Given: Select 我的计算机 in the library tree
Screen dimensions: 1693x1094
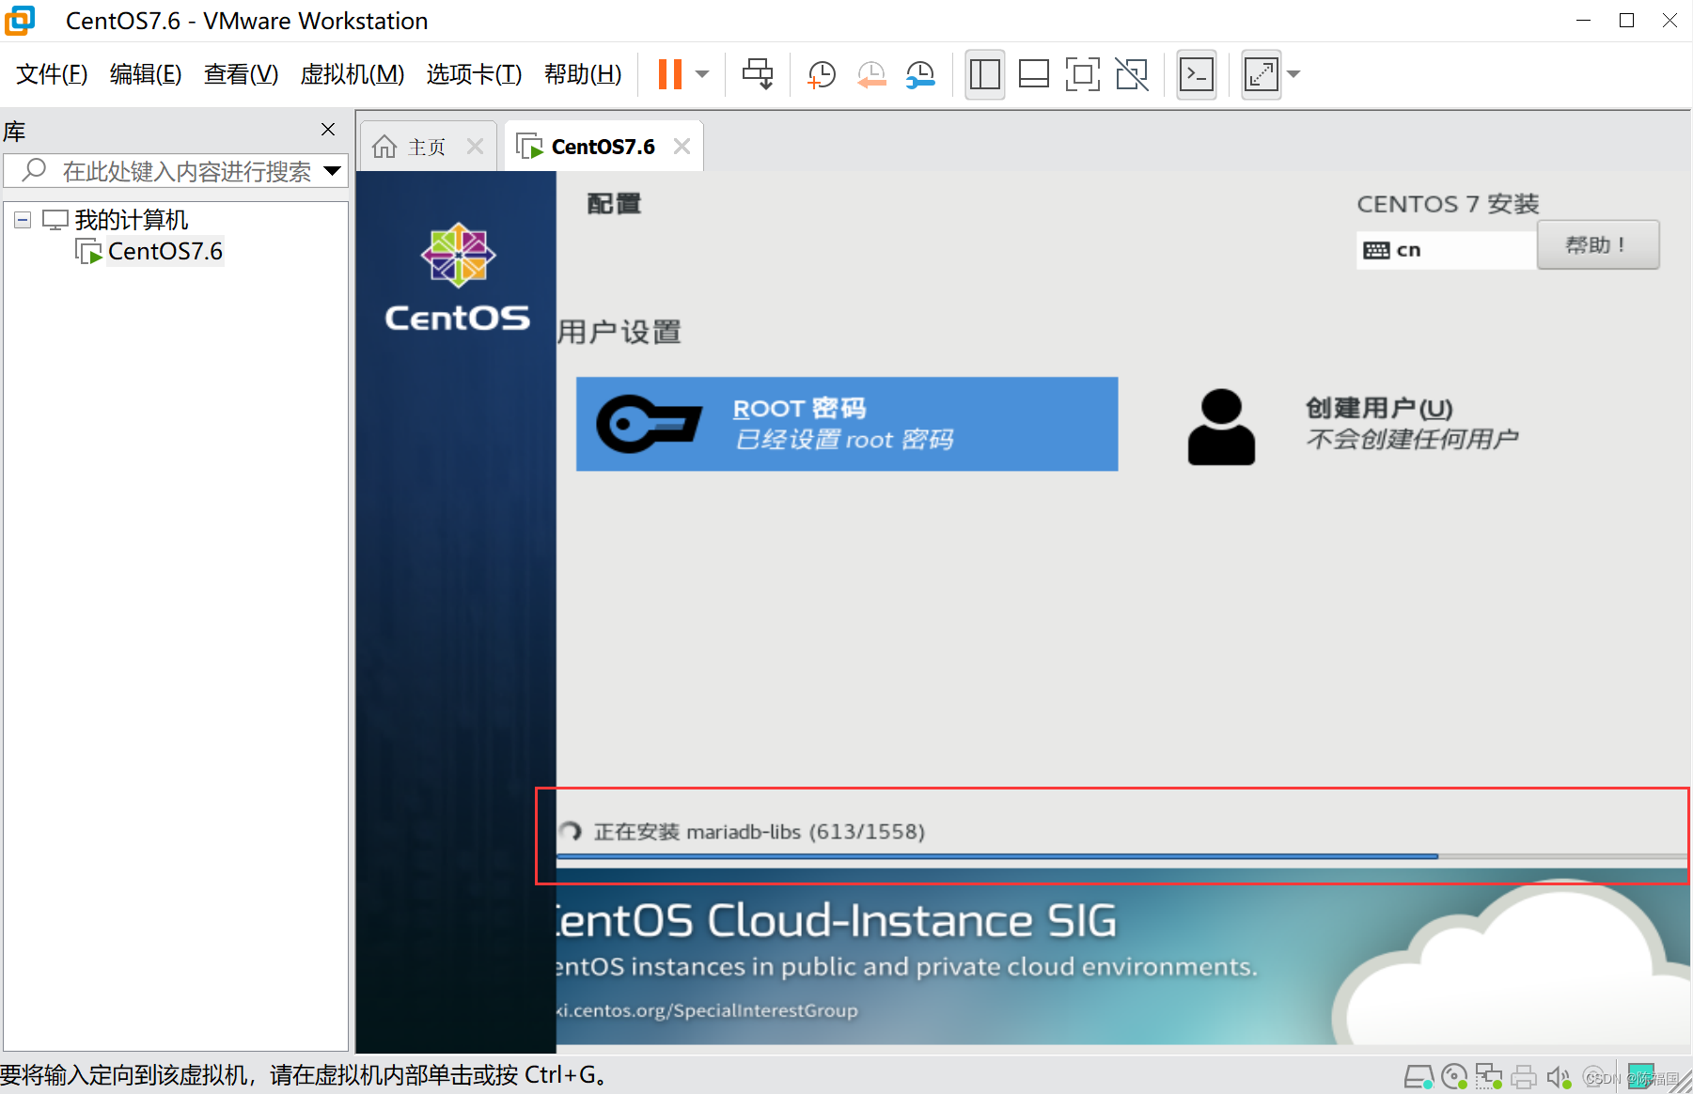Looking at the screenshot, I should (x=132, y=220).
